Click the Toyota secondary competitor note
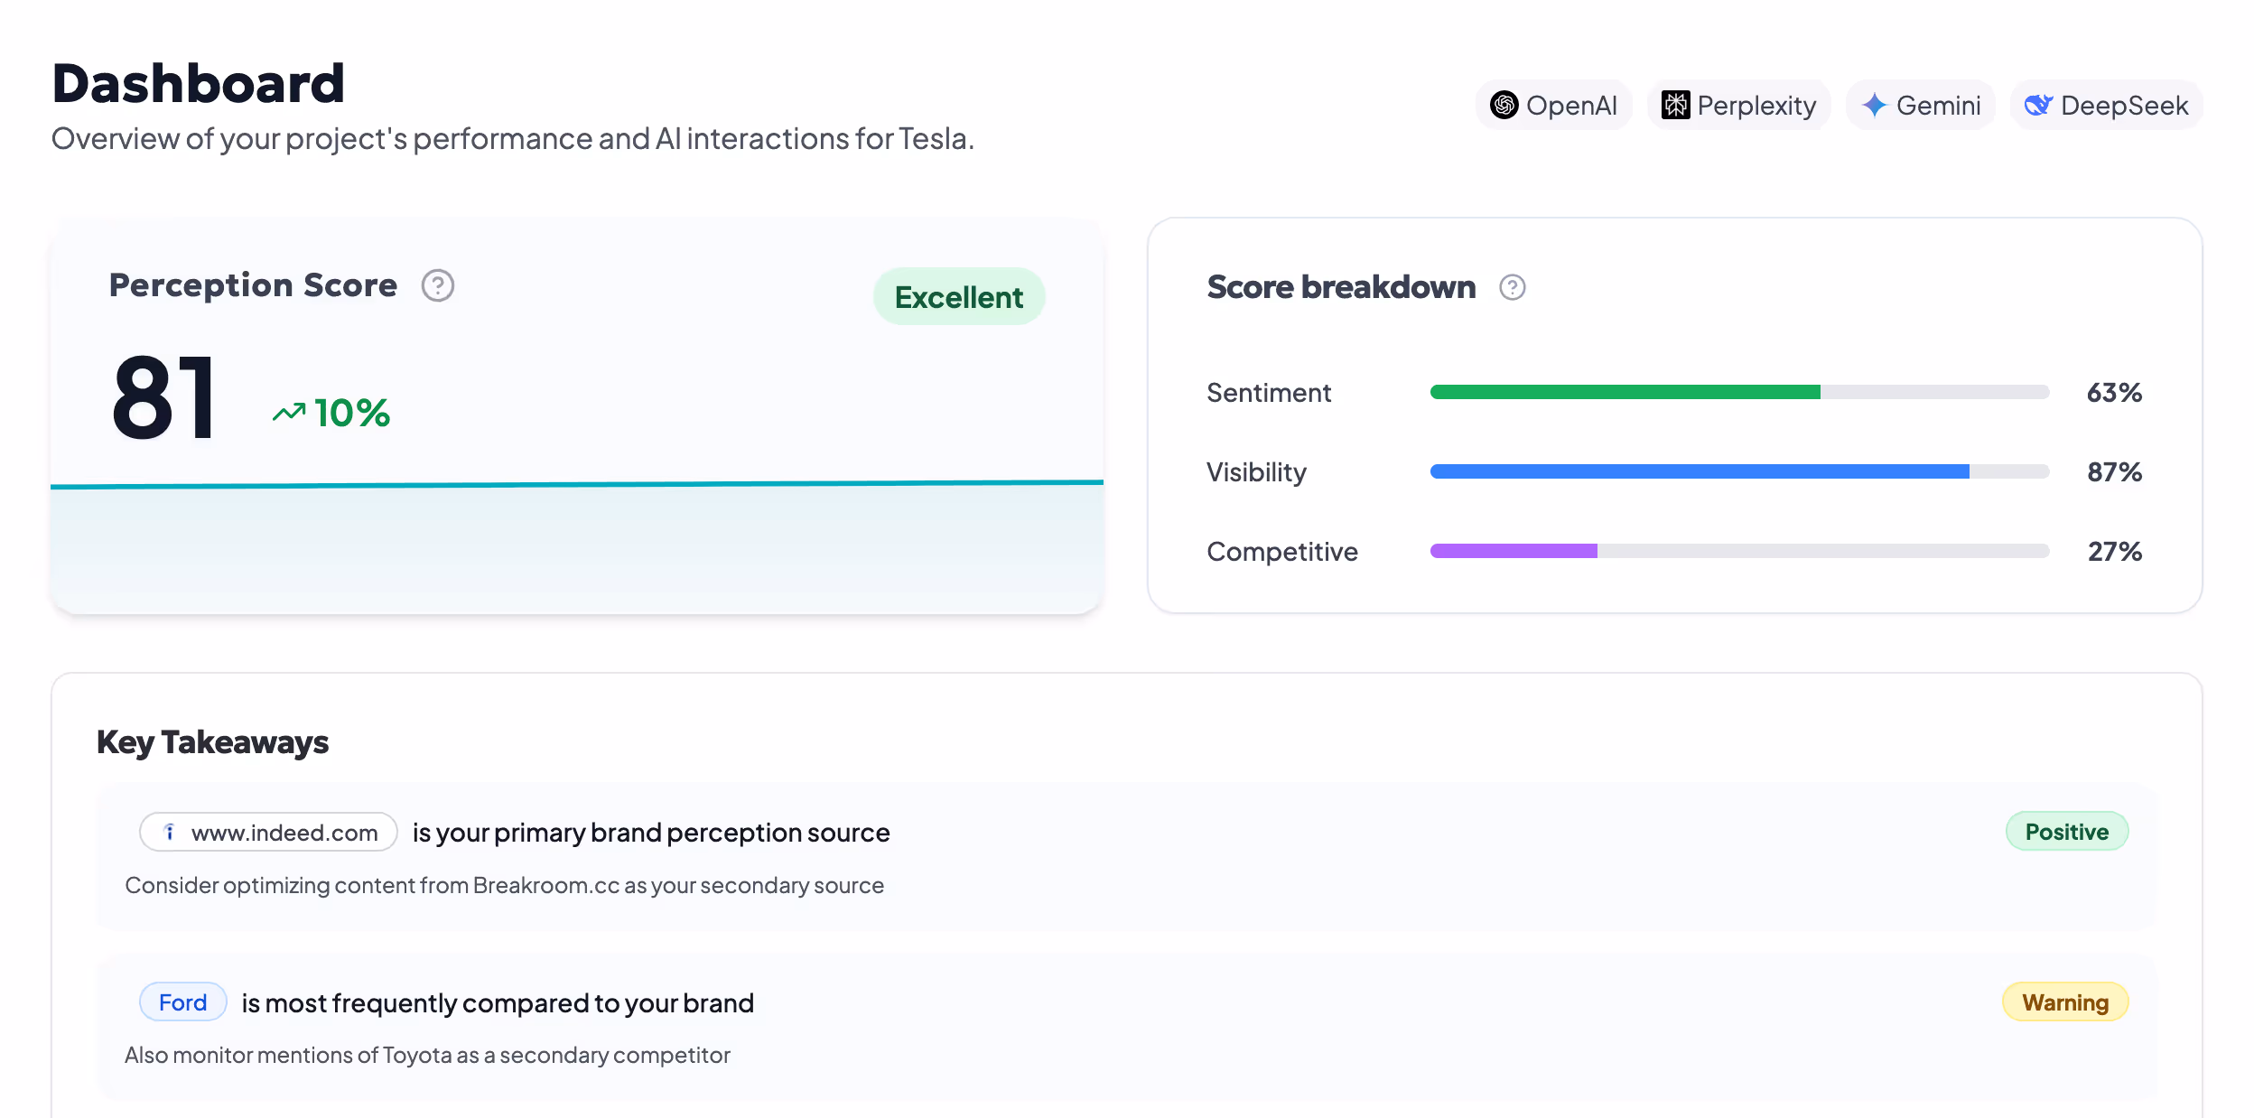Screen dimensions: 2254x1118 click(427, 1056)
